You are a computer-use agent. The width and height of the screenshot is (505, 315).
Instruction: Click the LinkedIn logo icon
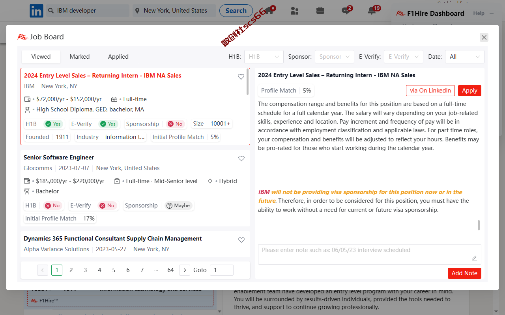click(37, 11)
